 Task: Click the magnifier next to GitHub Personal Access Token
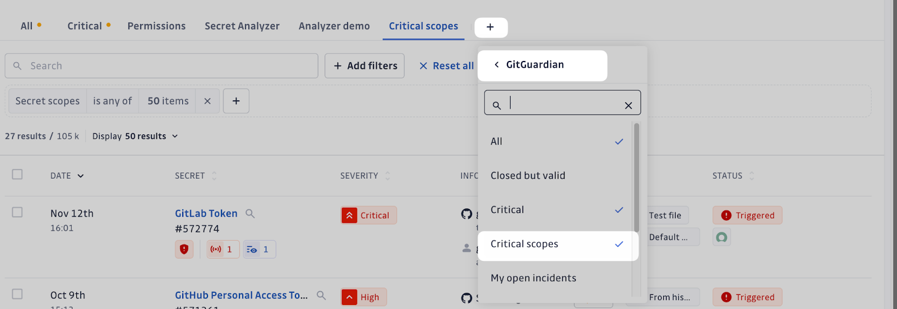pyautogui.click(x=321, y=295)
